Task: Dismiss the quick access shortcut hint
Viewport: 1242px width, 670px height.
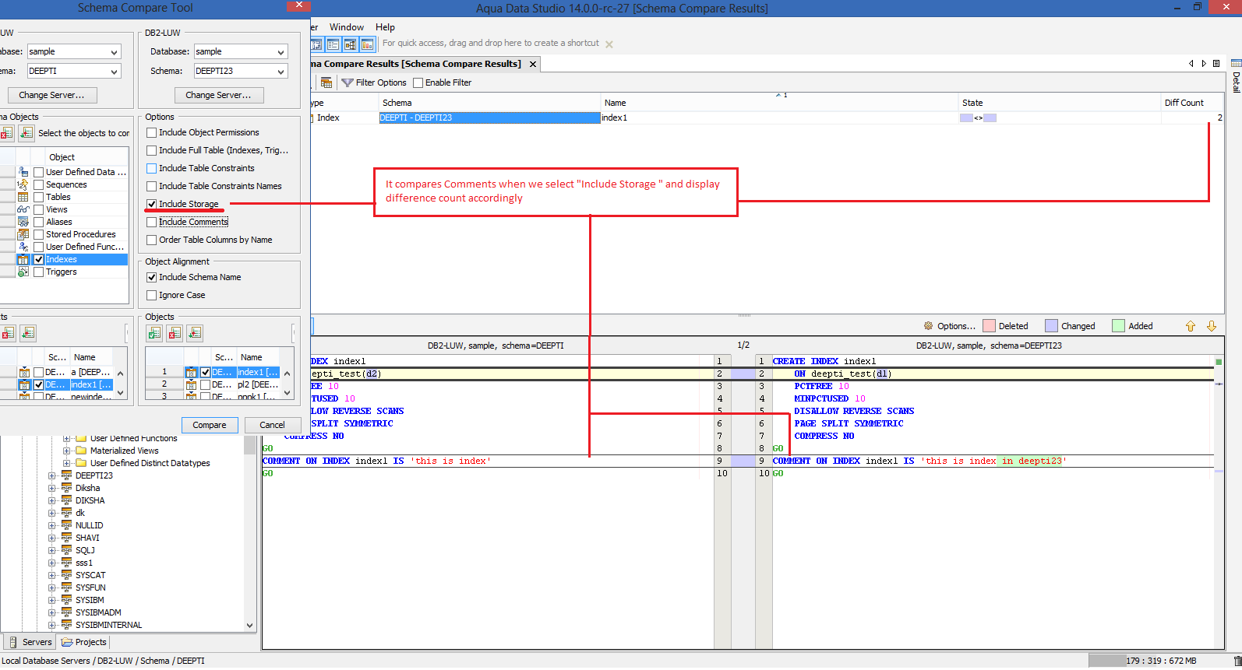Action: click(x=609, y=44)
